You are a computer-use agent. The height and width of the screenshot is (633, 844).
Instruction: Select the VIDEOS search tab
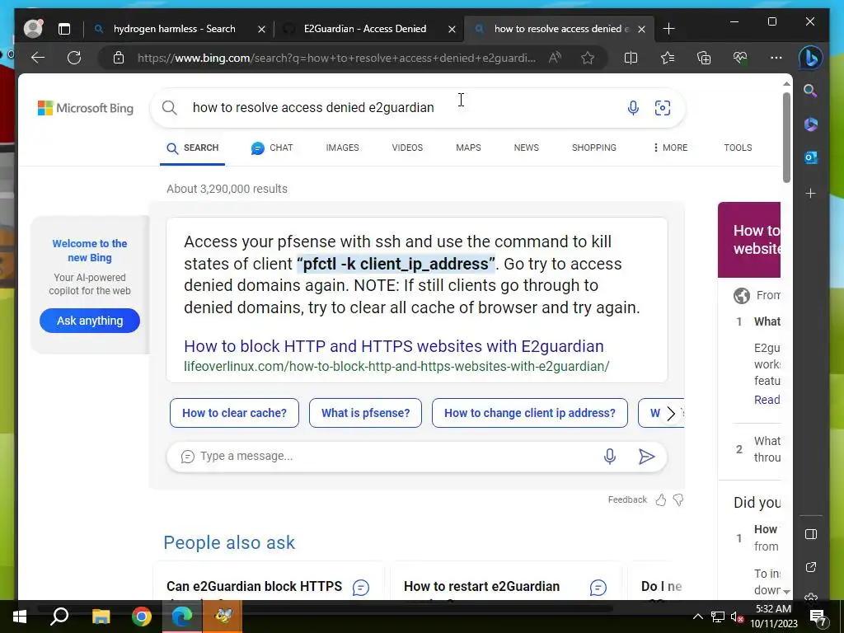click(407, 148)
